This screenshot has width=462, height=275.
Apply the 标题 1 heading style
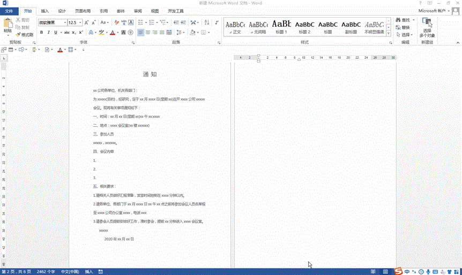click(281, 26)
